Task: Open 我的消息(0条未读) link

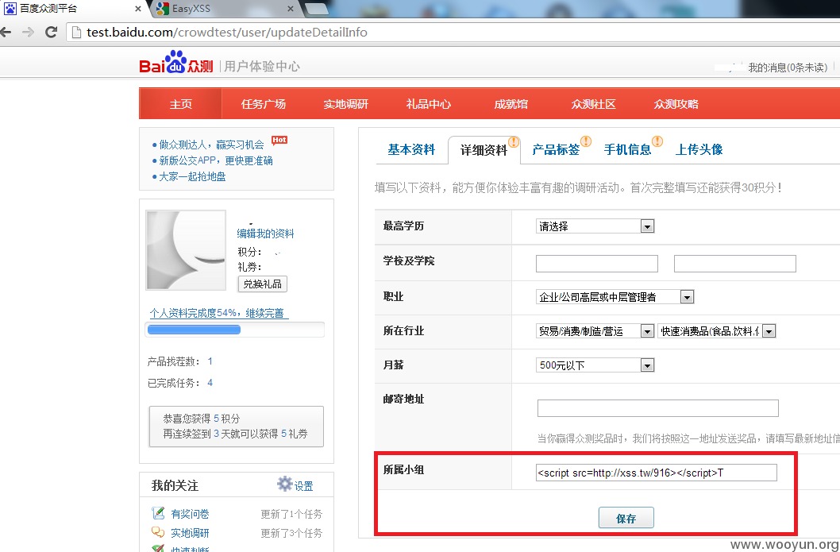Action: point(788,68)
